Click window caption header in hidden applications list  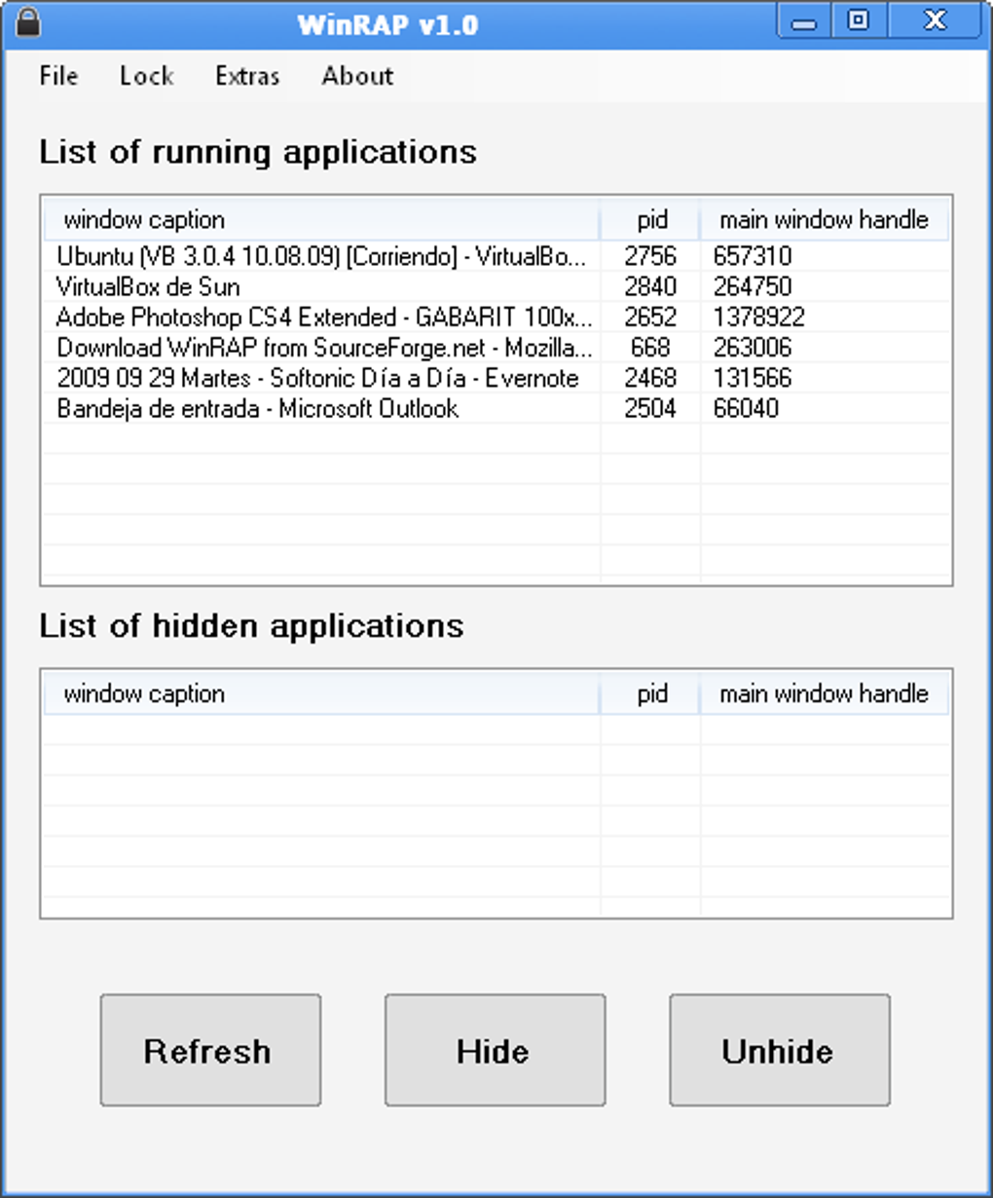click(x=321, y=694)
